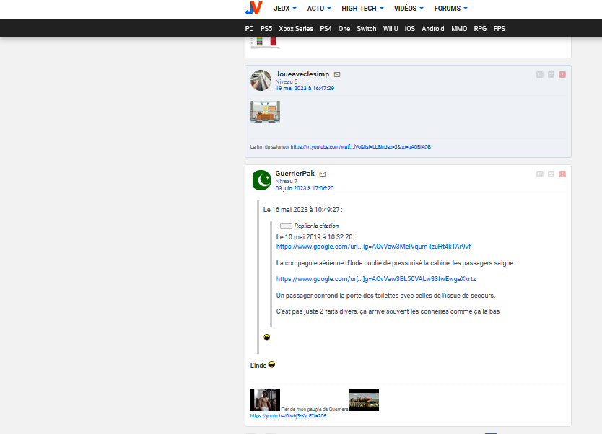Click the sentence about 'porte des toilettes'
602x434 pixels.
386,296
